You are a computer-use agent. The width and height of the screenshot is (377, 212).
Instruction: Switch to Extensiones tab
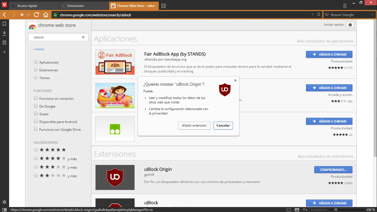tap(84, 6)
